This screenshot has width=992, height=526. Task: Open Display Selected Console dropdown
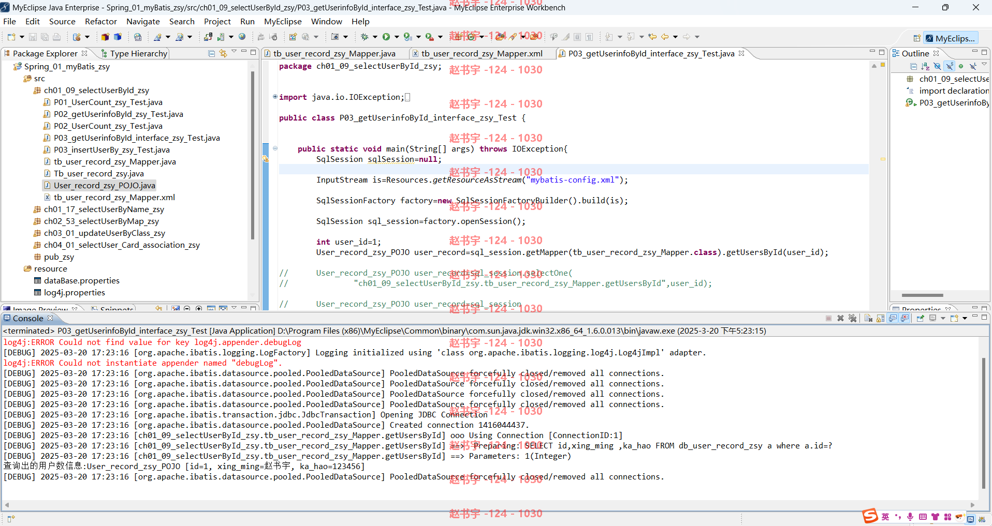(x=943, y=318)
